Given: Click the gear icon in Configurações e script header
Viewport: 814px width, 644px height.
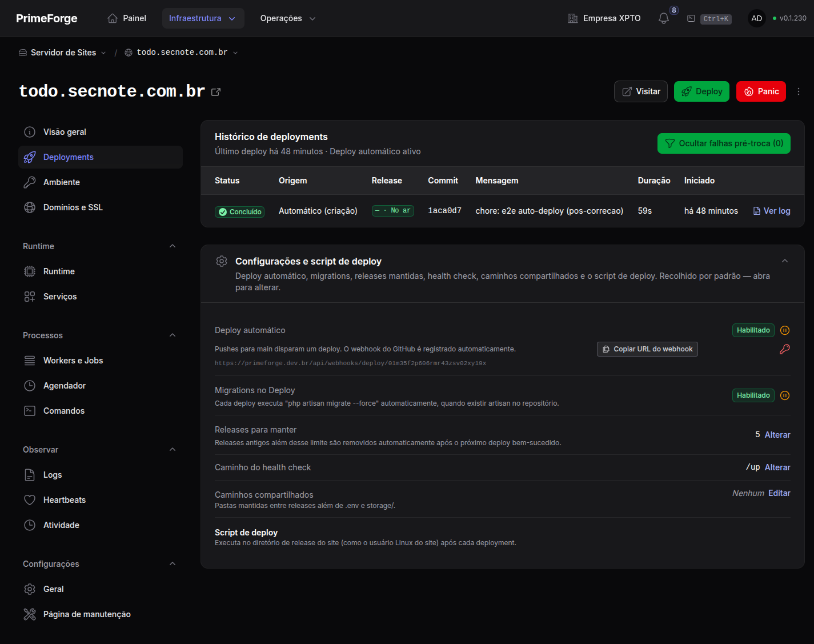Looking at the screenshot, I should 222,261.
